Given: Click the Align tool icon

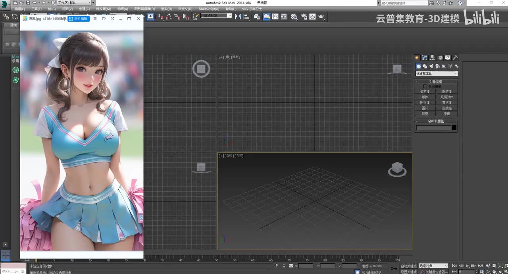Looking at the screenshot, I should tap(246, 17).
